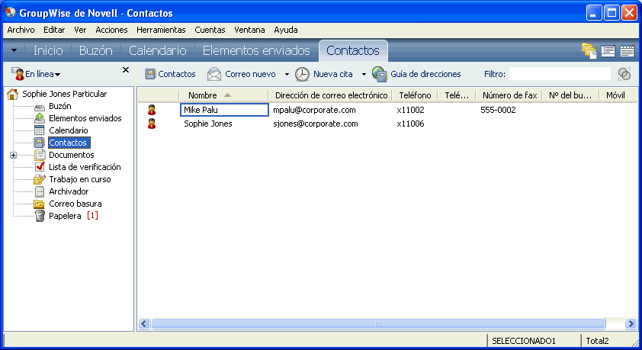Click the En línea mode user icon
Screen dimensions: 642x350
pos(18,74)
